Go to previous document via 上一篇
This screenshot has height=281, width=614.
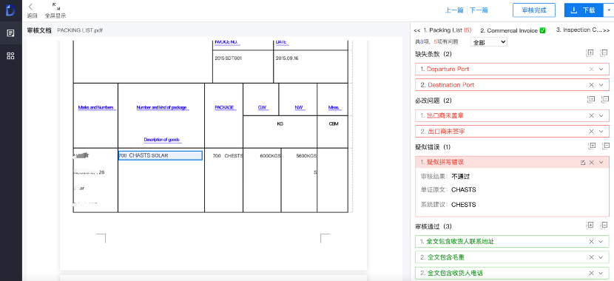[x=454, y=10]
